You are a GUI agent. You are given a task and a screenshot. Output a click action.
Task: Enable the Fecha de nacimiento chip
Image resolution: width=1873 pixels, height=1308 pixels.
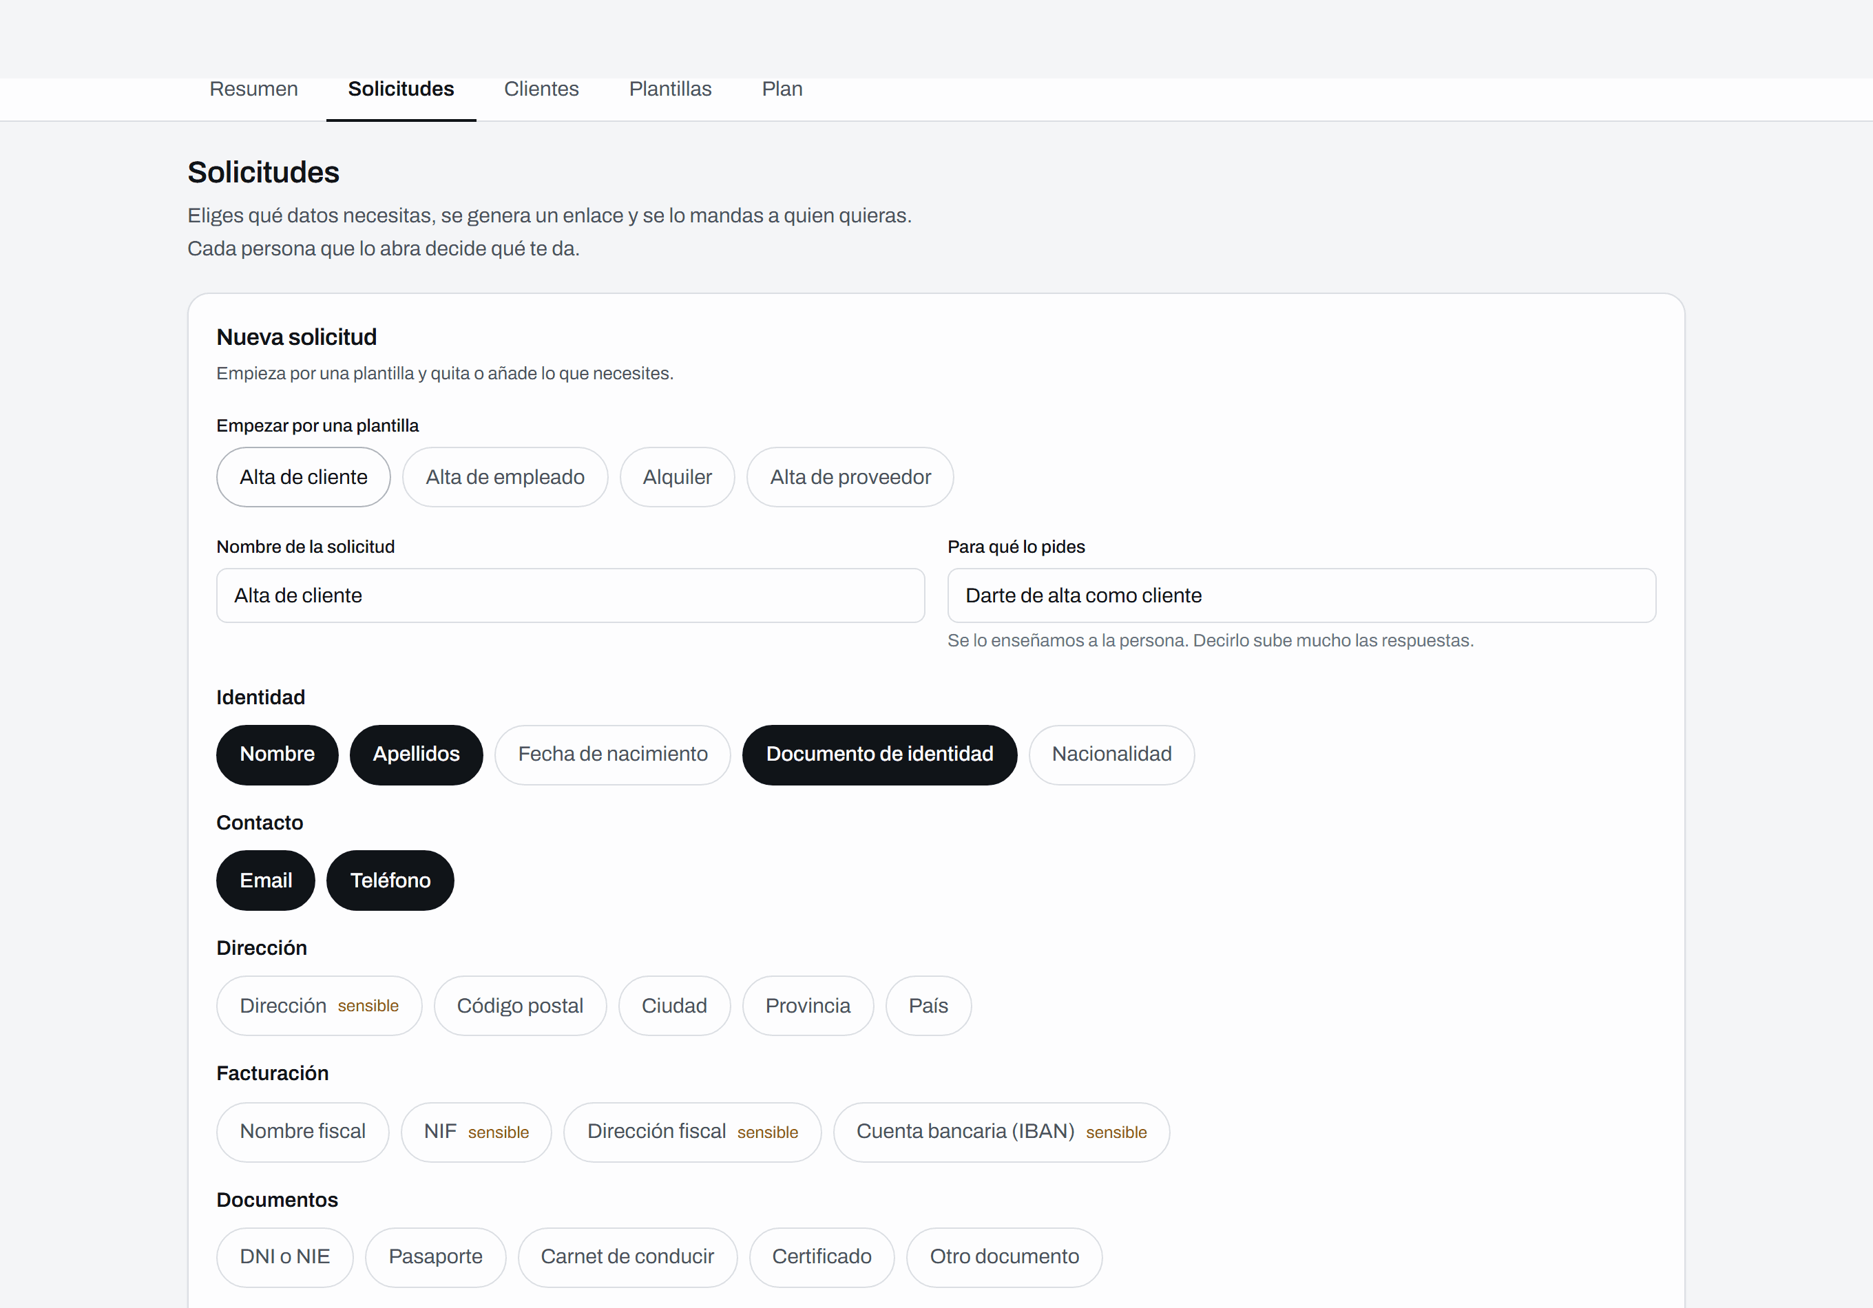(613, 755)
